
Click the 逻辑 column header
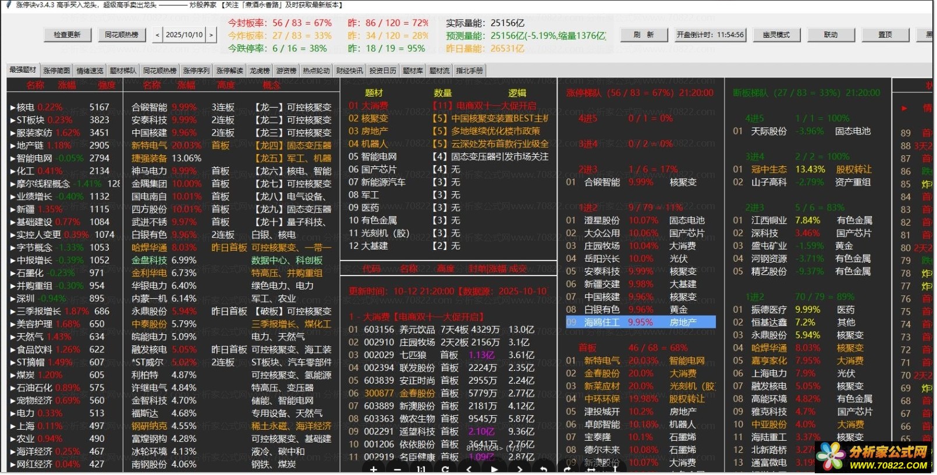click(517, 93)
